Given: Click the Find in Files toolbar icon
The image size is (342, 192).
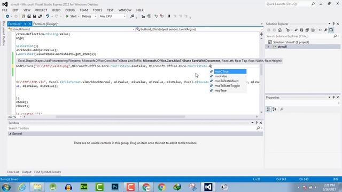Looking at the screenshot, I should [132, 17].
